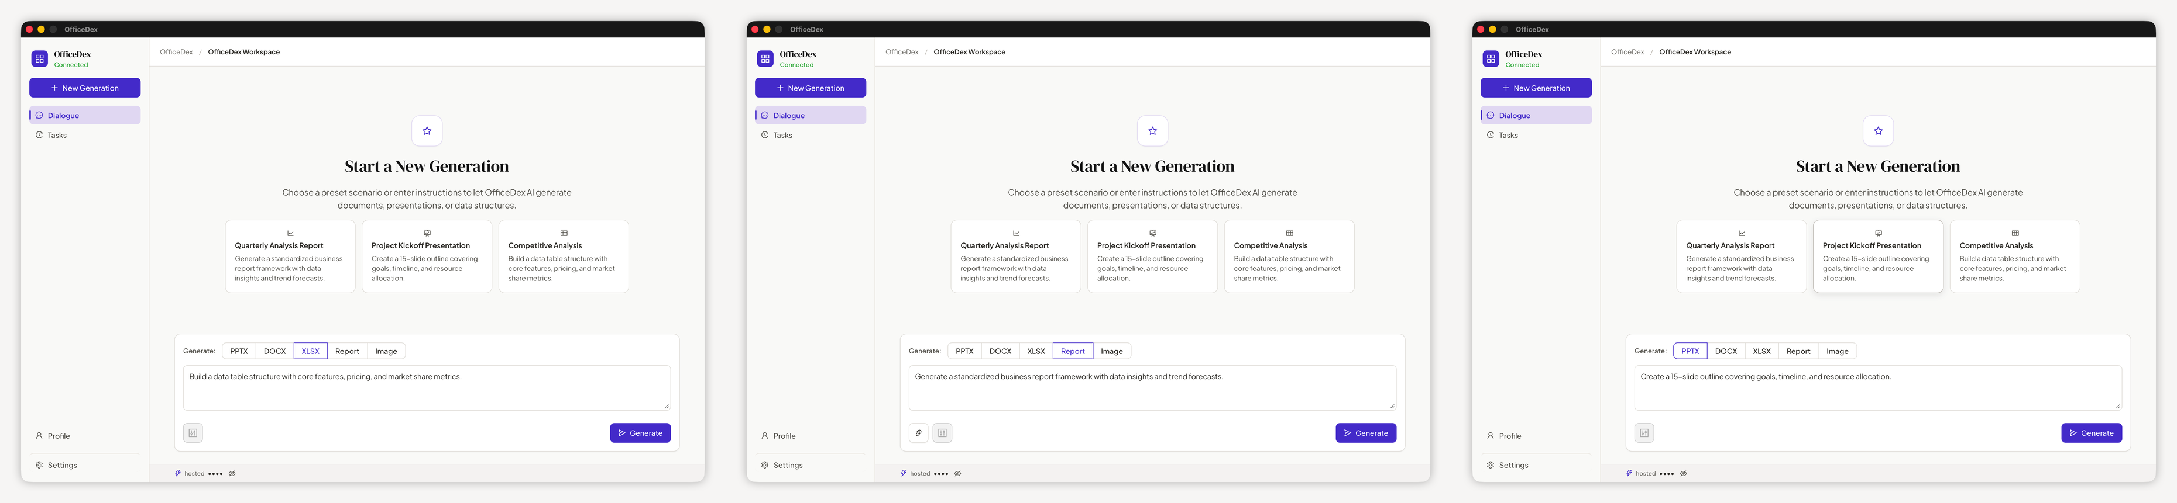
Task: Click OfficeDex breadcrumb link in the right window
Action: click(1627, 53)
